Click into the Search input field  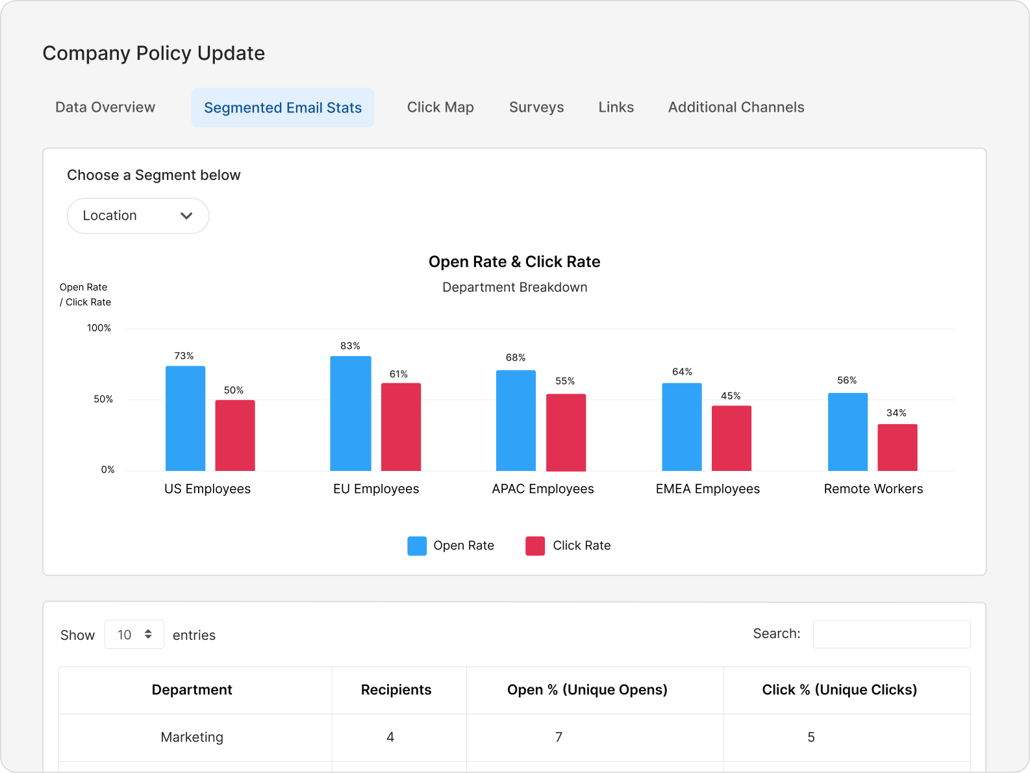coord(891,634)
